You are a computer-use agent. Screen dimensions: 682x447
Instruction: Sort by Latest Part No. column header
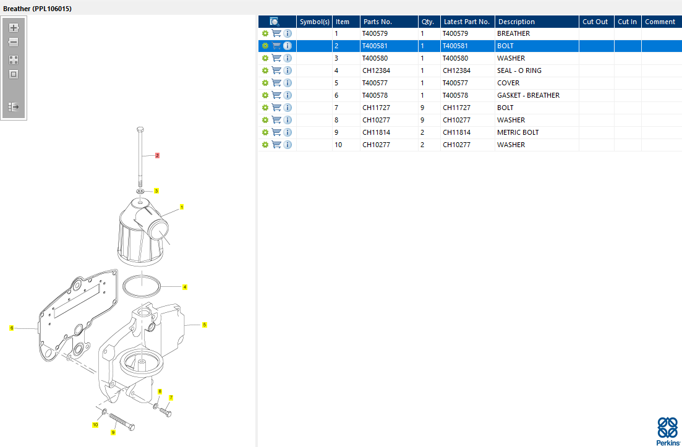point(467,22)
